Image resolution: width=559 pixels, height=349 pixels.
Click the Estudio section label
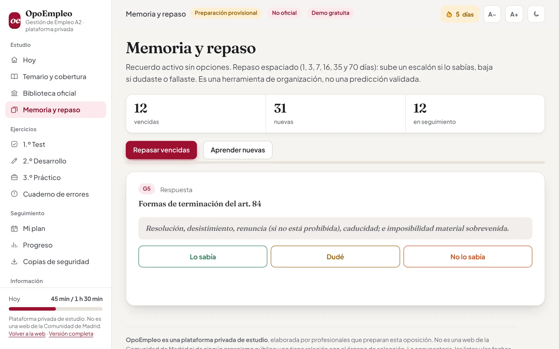click(20, 45)
